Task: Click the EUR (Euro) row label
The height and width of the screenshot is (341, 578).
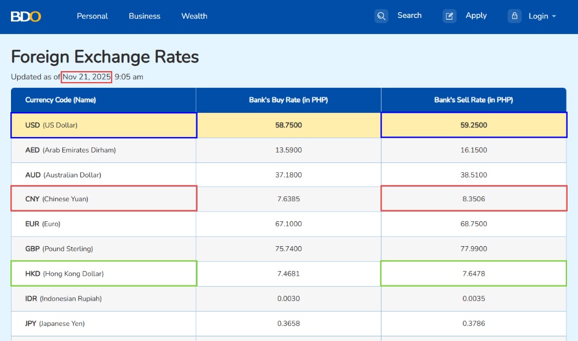Action: pyautogui.click(x=43, y=224)
